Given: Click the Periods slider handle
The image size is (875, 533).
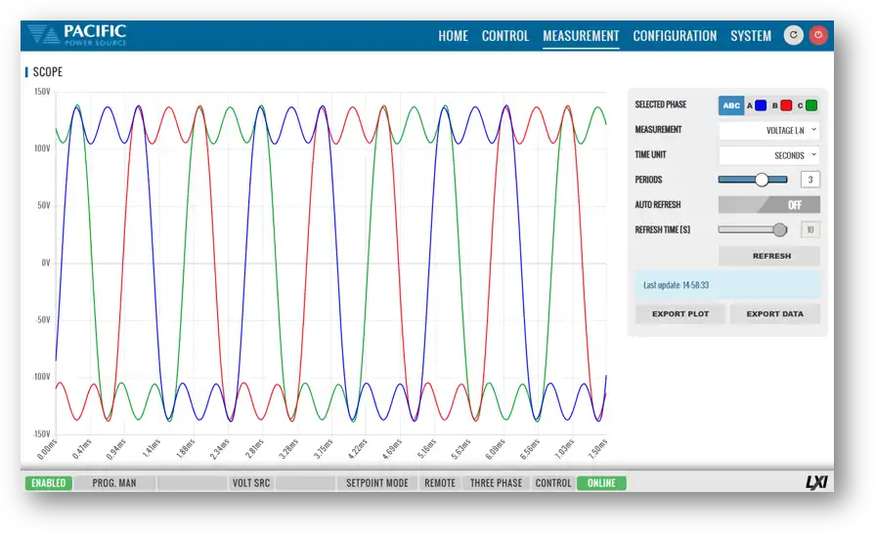Looking at the screenshot, I should (x=762, y=180).
